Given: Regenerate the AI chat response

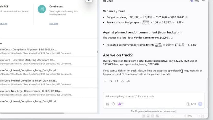Looking at the screenshot, I should pyautogui.click(x=111, y=81).
